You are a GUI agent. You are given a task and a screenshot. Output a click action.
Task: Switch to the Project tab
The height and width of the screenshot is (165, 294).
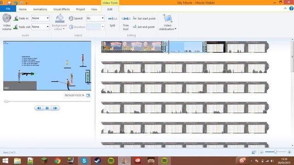pos(80,9)
